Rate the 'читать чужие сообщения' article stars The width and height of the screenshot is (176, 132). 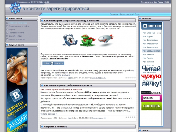click(131, 117)
